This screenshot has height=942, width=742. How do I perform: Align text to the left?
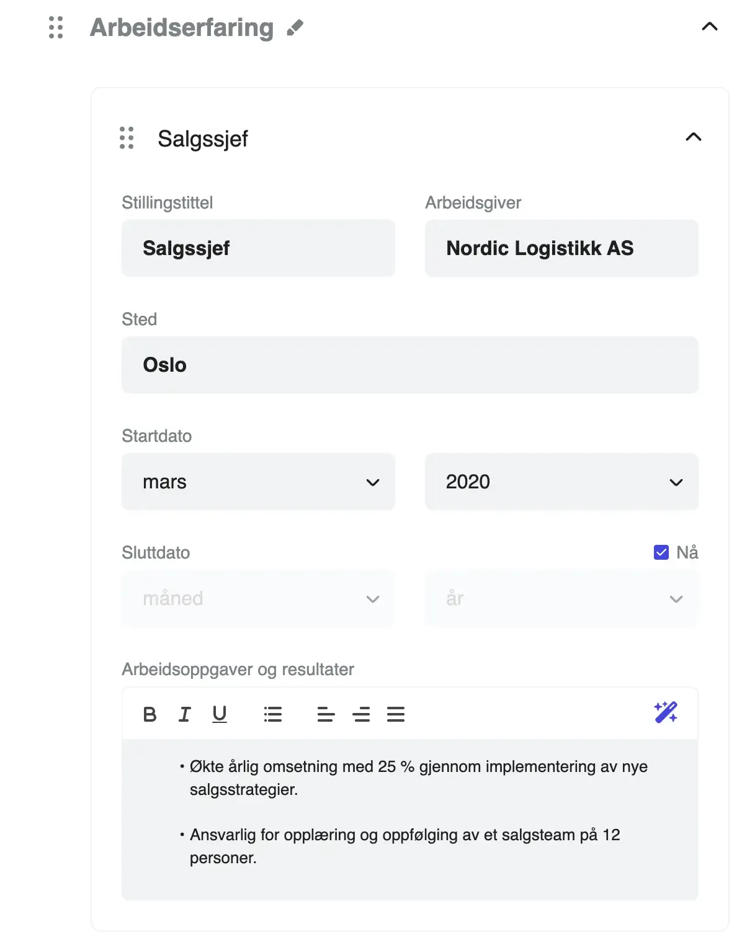(x=325, y=714)
